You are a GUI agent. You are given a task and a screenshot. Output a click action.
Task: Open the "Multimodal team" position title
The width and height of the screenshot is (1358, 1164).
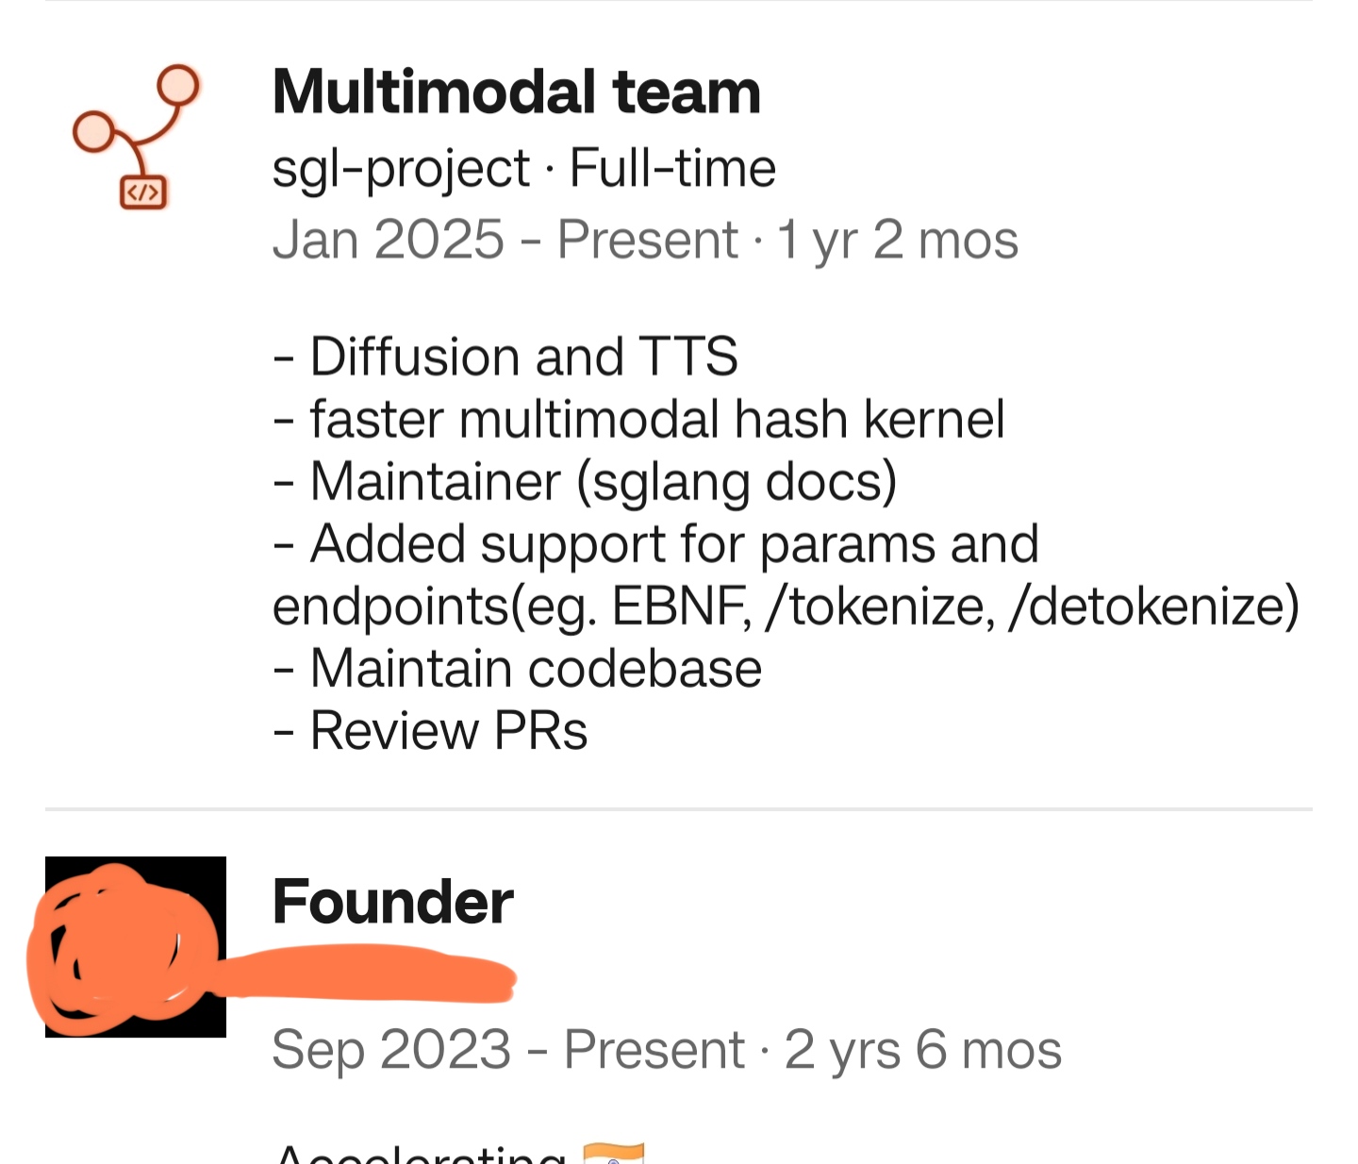[516, 92]
